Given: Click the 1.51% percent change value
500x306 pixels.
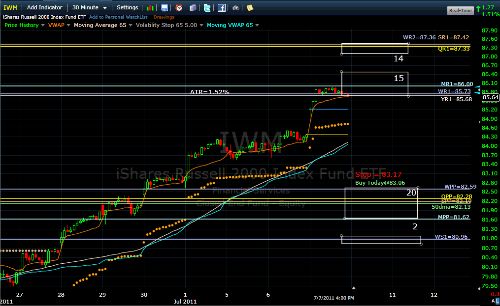Looking at the screenshot, I should (x=491, y=14).
